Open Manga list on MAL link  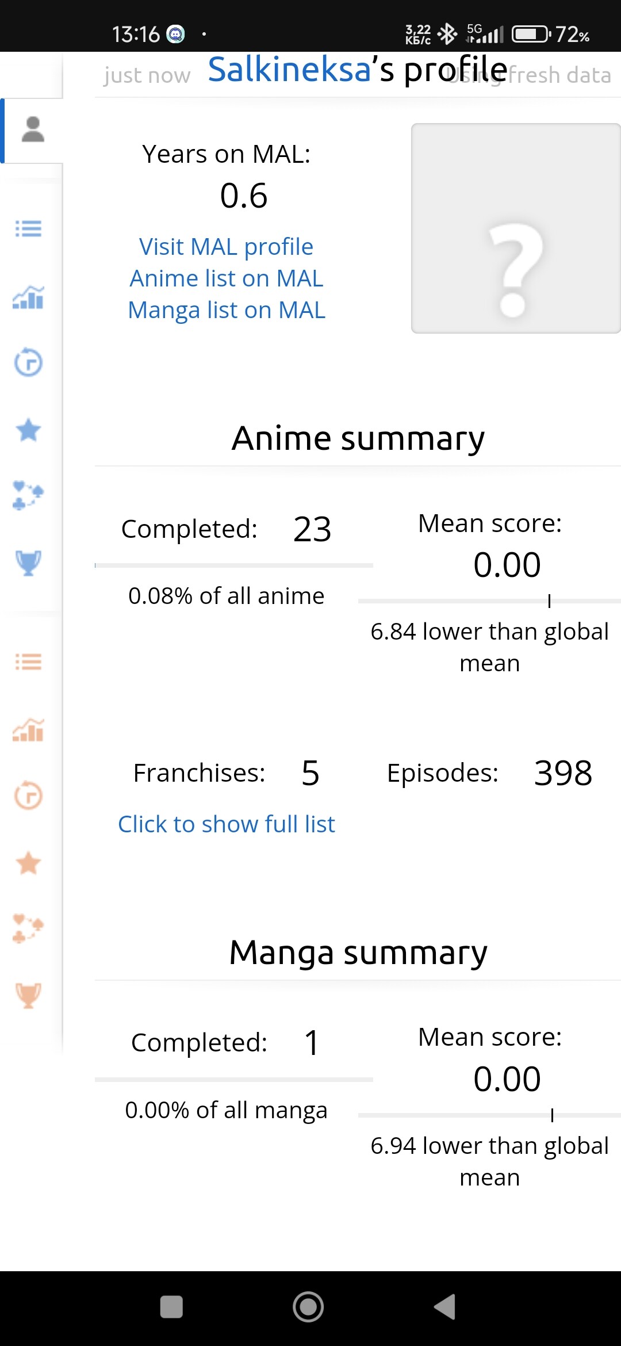226,310
